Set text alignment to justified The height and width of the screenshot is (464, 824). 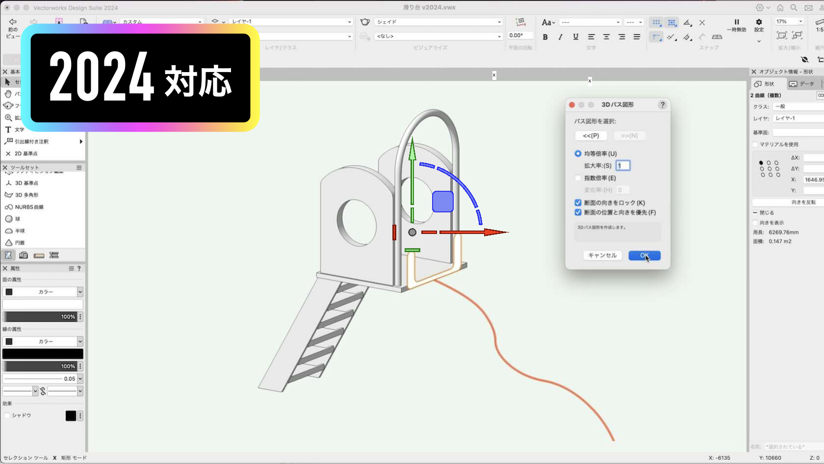tap(637, 37)
